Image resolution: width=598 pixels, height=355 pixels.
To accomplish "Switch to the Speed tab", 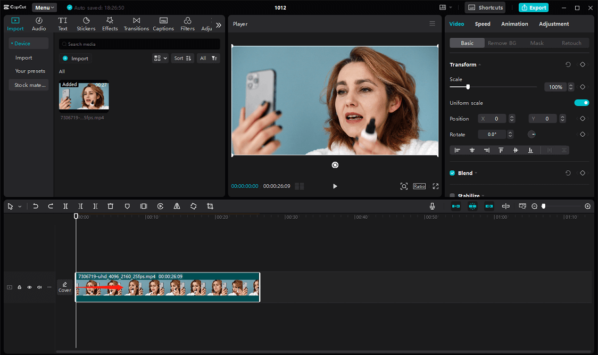I will click(483, 23).
